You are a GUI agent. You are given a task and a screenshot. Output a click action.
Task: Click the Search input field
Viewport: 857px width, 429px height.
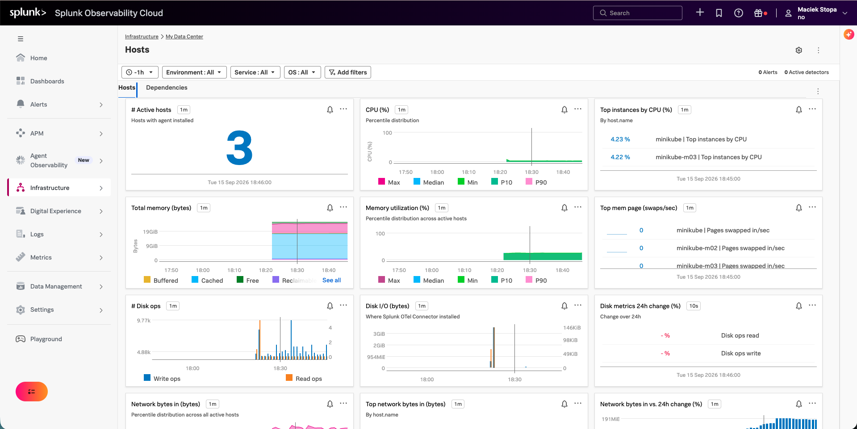(638, 13)
